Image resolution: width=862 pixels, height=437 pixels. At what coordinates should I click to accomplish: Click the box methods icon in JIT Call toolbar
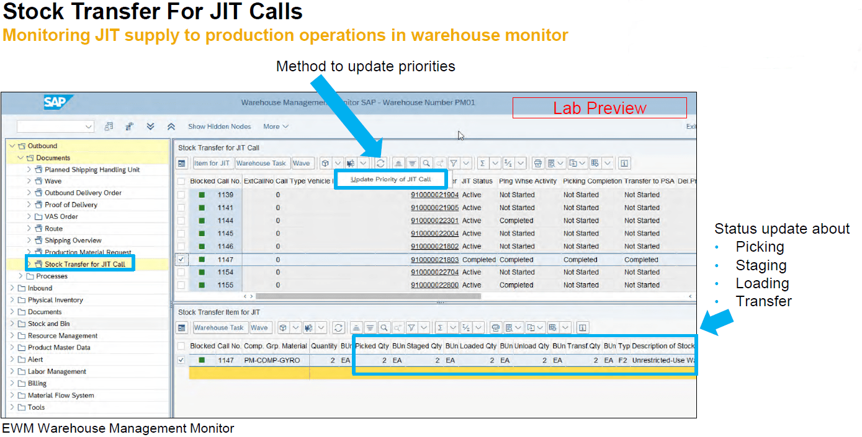[325, 163]
